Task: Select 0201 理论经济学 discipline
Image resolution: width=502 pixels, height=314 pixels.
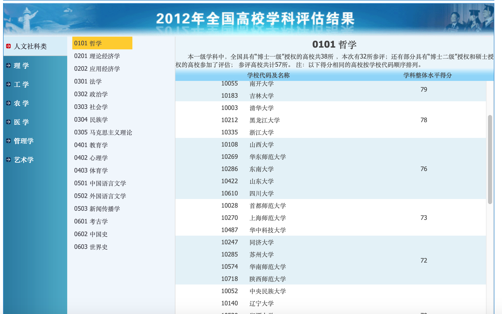Action: coord(97,56)
